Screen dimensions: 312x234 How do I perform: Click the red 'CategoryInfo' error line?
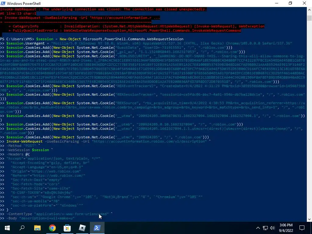[136, 26]
